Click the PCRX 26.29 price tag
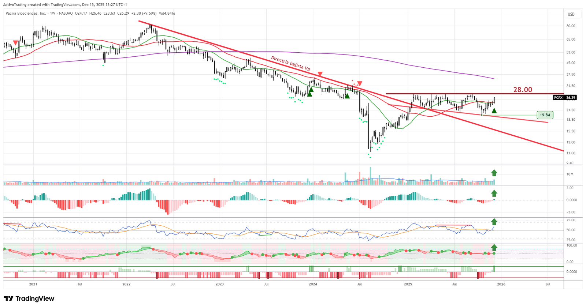The image size is (586, 308). pyautogui.click(x=565, y=98)
